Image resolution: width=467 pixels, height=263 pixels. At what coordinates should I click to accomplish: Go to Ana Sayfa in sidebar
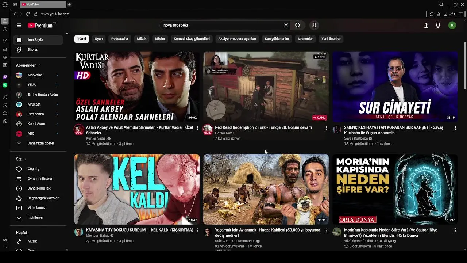(38, 40)
